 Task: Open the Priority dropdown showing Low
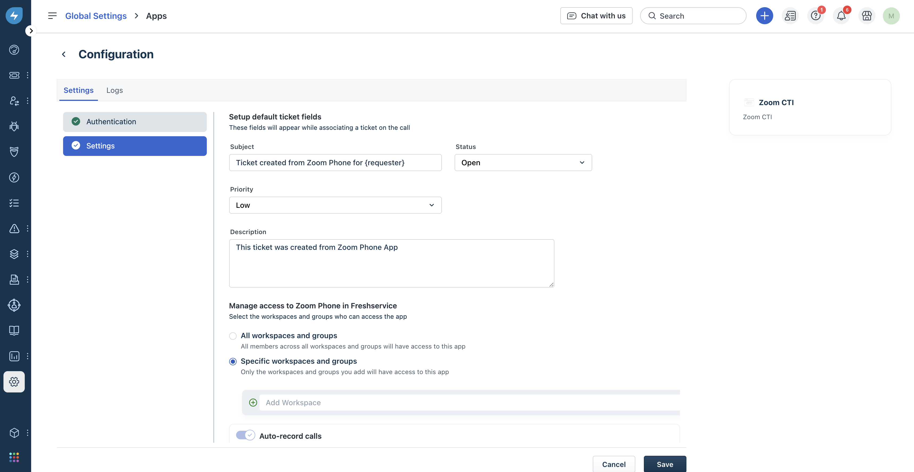tap(335, 205)
